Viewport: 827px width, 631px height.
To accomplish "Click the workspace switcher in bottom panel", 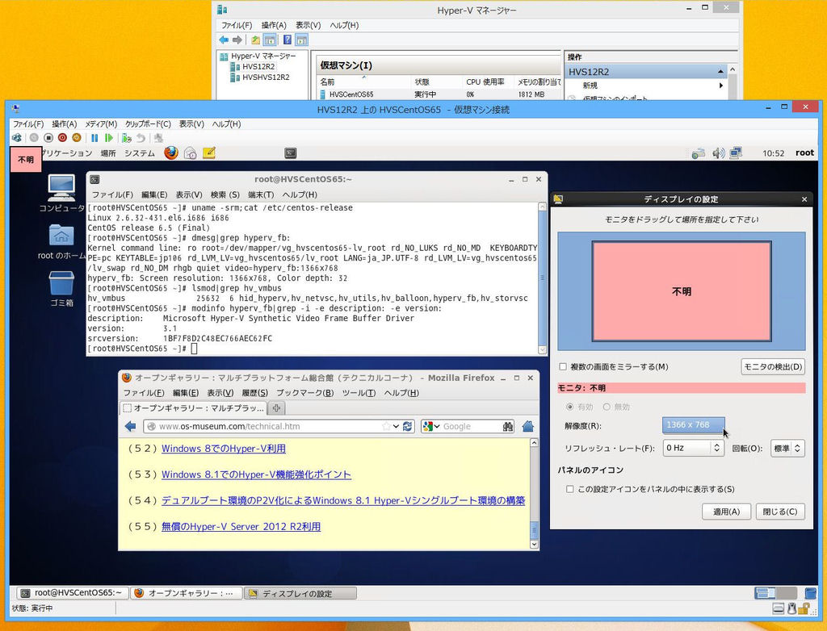I will point(775,593).
